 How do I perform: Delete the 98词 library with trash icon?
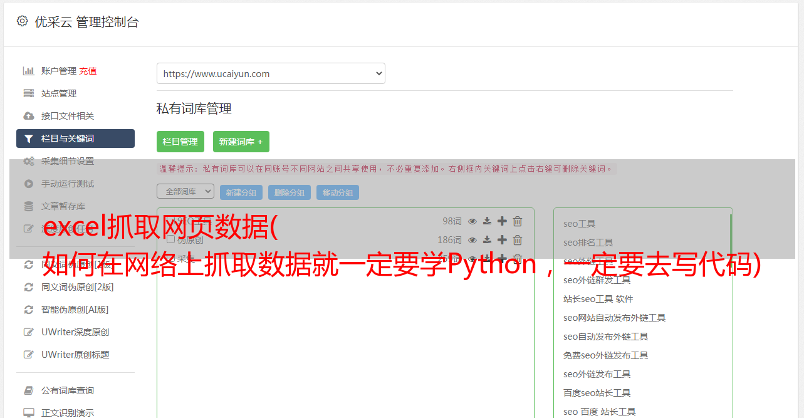(x=518, y=221)
